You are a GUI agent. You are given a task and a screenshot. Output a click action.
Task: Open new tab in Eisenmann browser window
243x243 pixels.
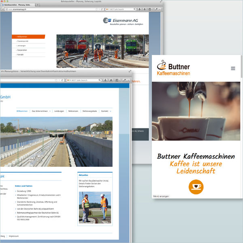coord(37,5)
